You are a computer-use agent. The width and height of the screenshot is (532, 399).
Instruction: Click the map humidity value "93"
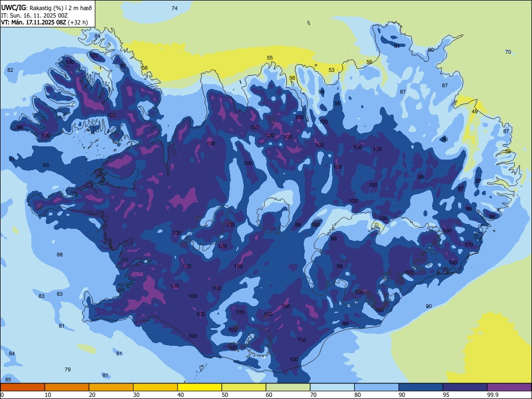click(x=46, y=165)
